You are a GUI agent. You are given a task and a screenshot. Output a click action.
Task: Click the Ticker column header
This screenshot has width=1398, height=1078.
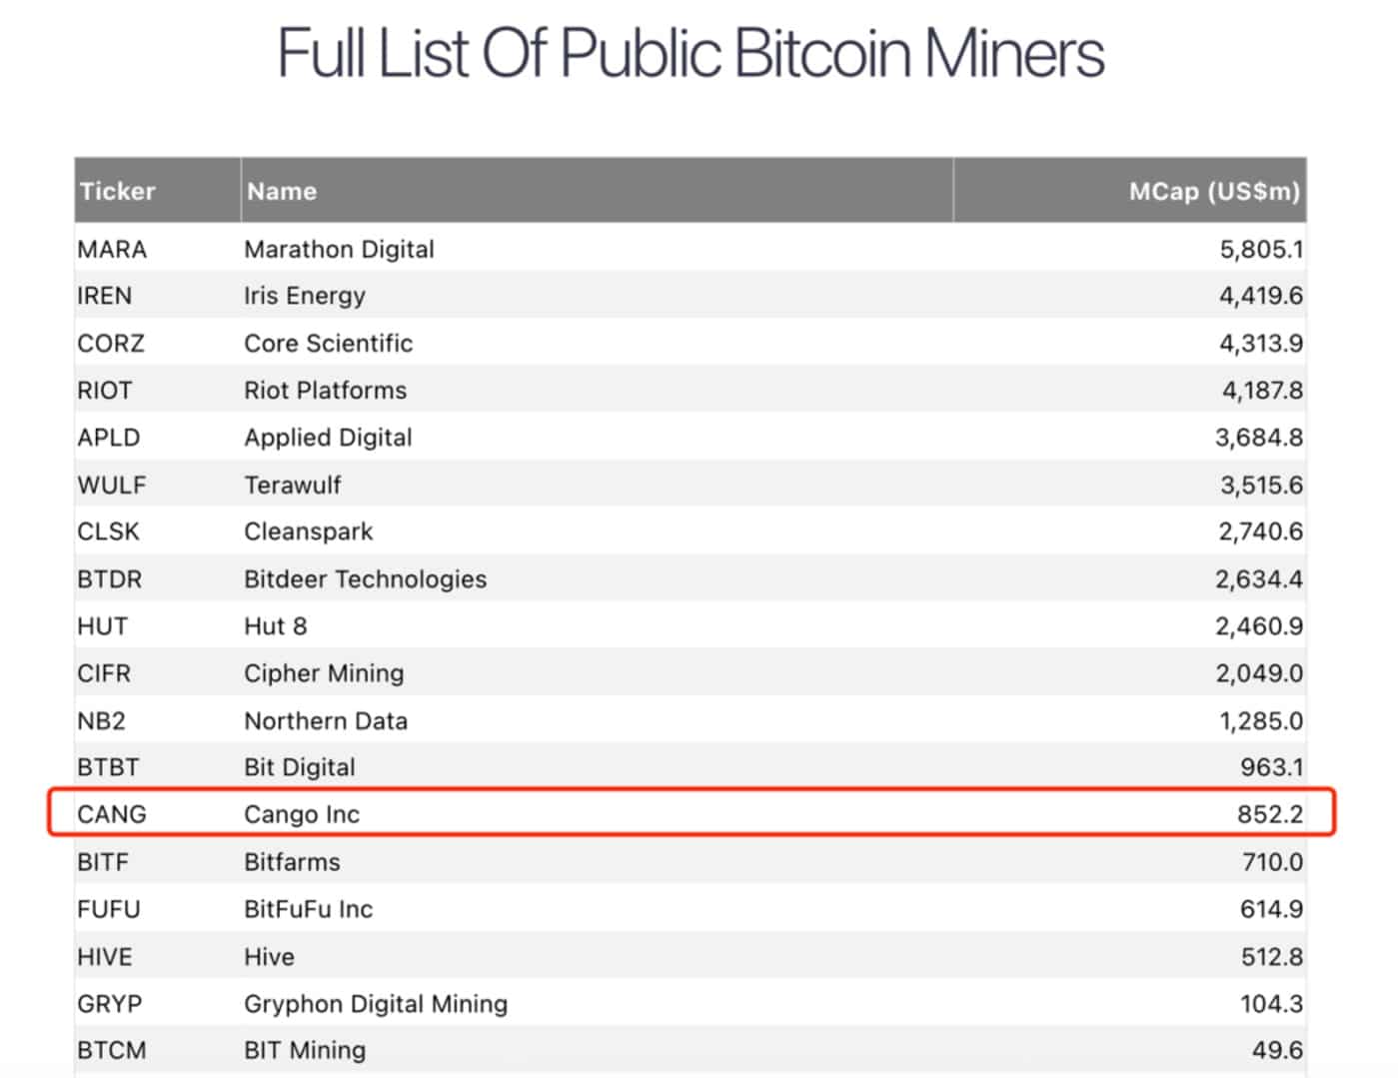click(118, 191)
